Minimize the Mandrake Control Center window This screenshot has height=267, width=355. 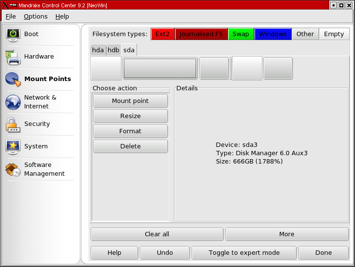[x=333, y=5]
